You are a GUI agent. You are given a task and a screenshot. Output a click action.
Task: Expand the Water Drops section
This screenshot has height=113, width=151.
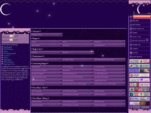(47, 45)
